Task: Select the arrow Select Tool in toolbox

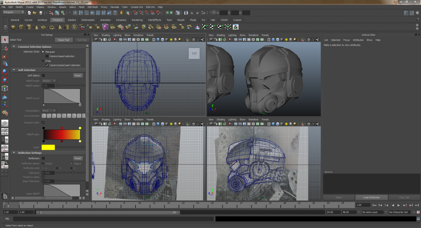Action: tap(5, 40)
